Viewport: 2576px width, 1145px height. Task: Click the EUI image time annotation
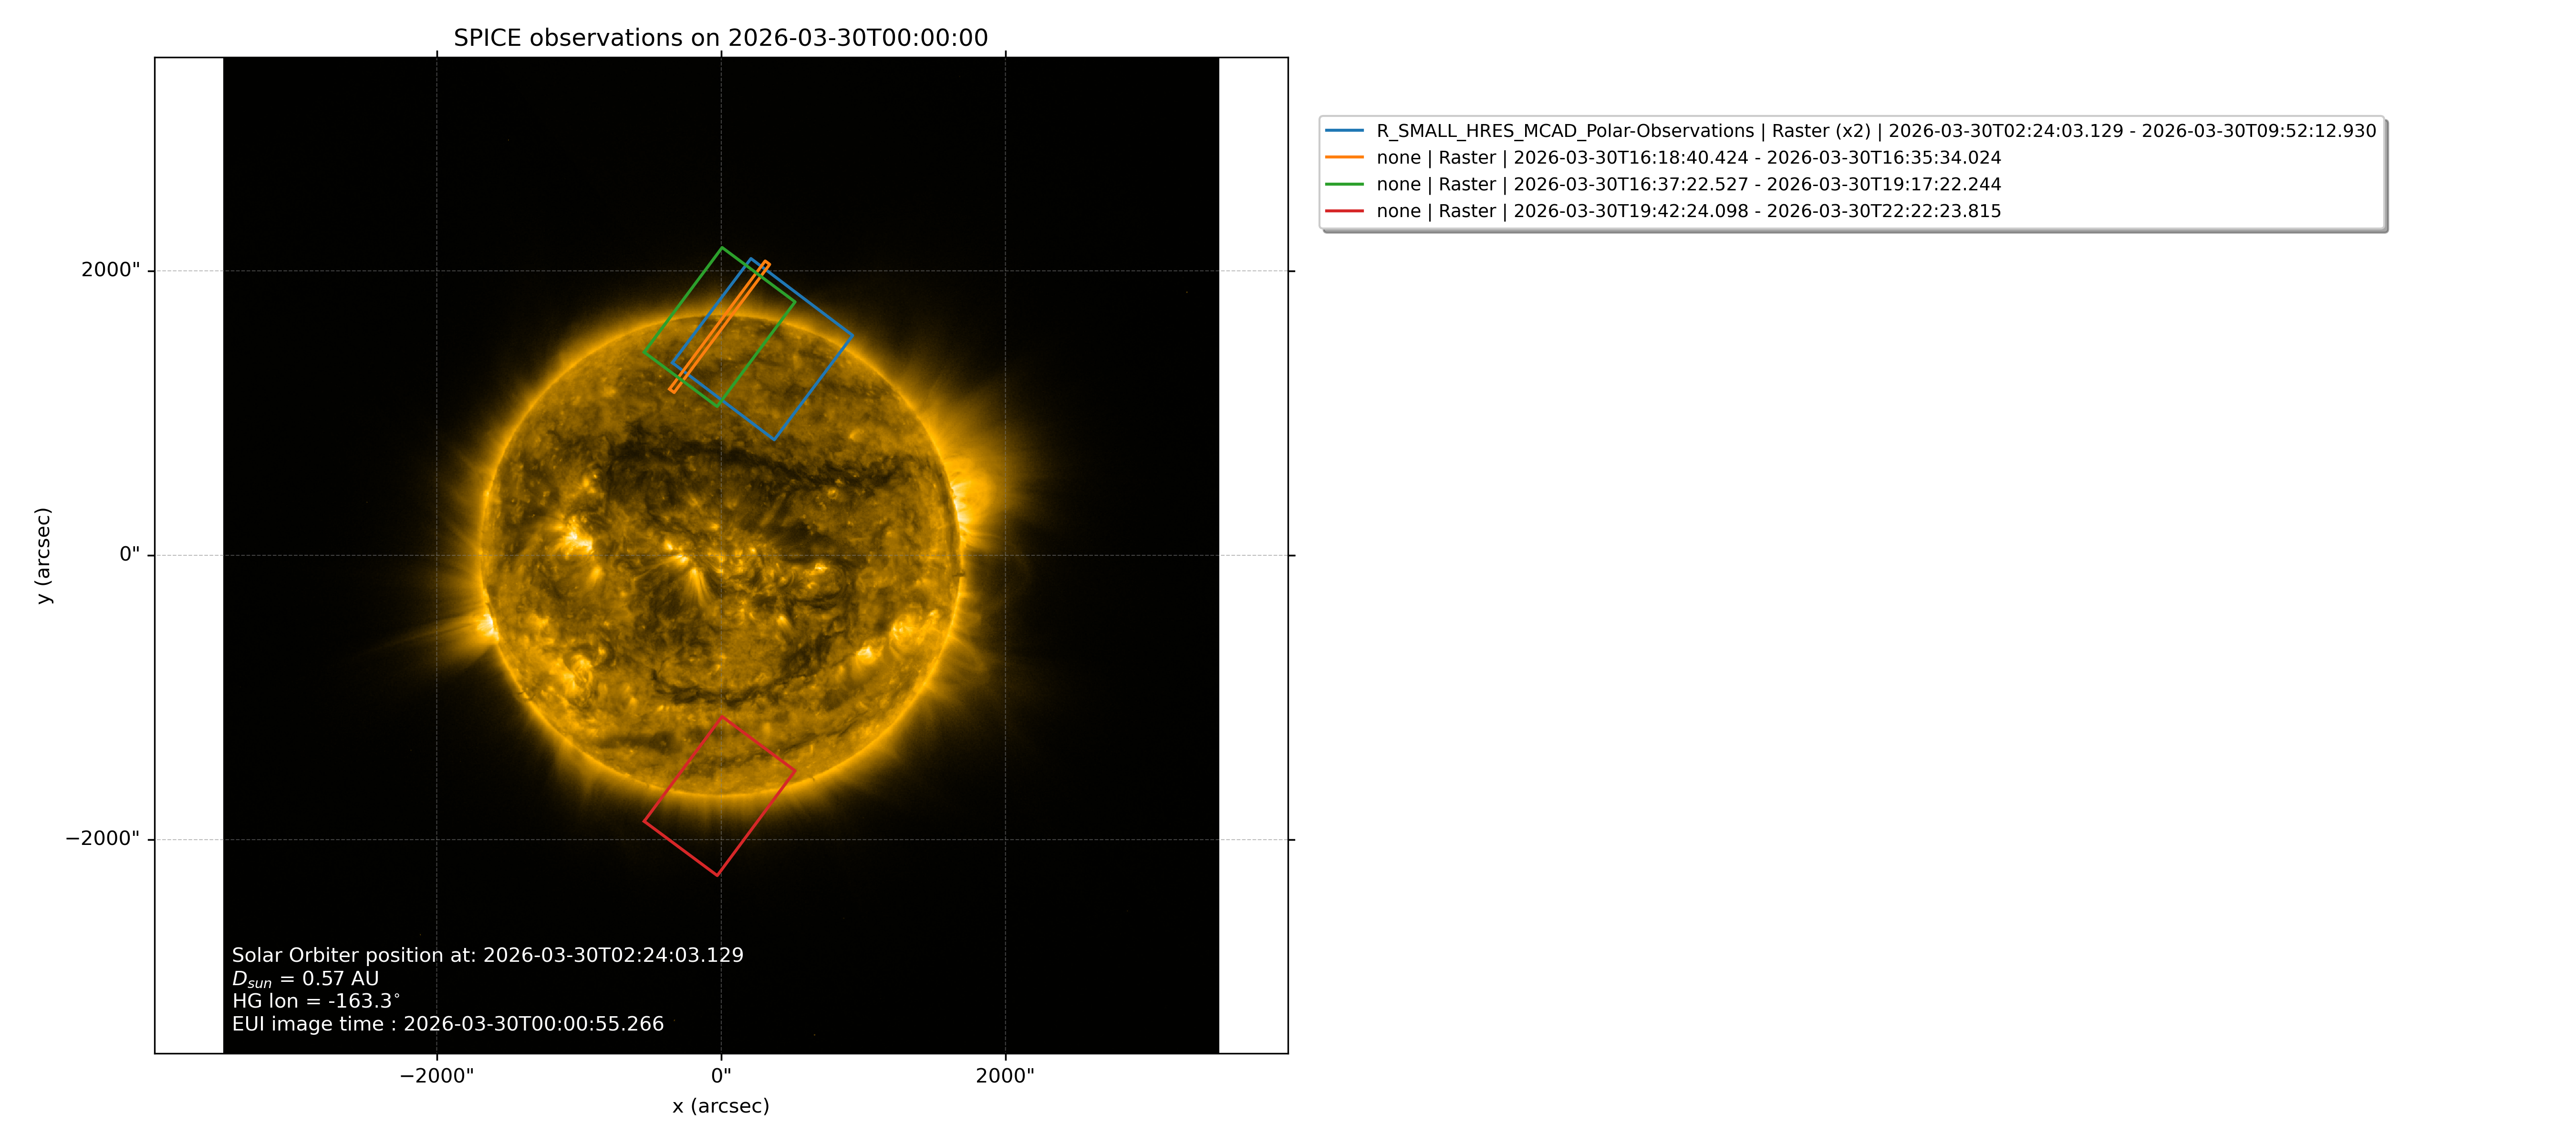point(448,1024)
